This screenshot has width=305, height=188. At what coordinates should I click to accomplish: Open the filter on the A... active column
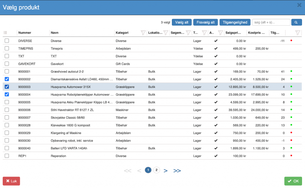tap(220, 33)
